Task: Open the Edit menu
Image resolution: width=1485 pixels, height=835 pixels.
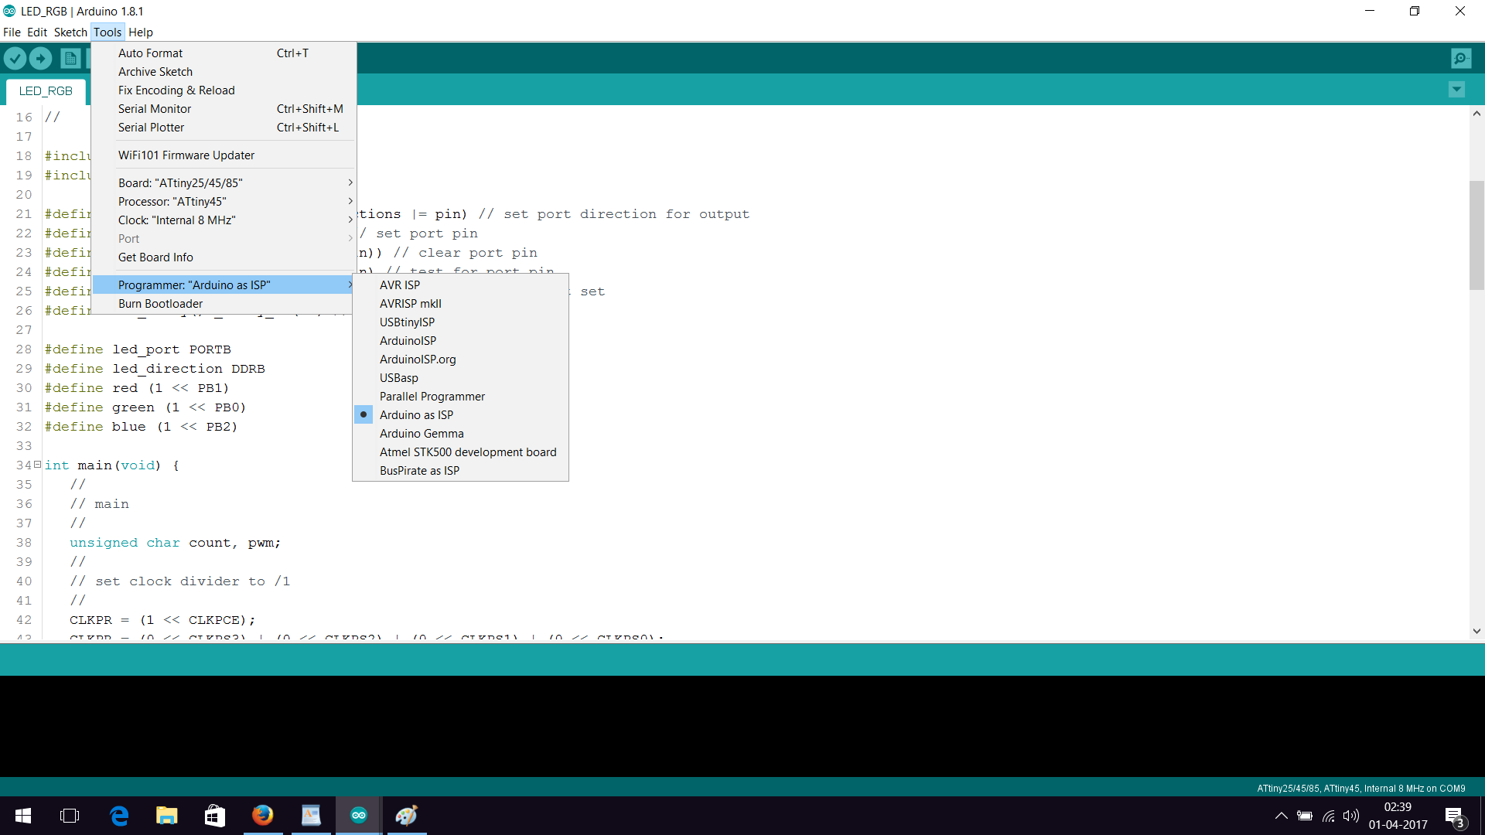Action: pos(37,32)
